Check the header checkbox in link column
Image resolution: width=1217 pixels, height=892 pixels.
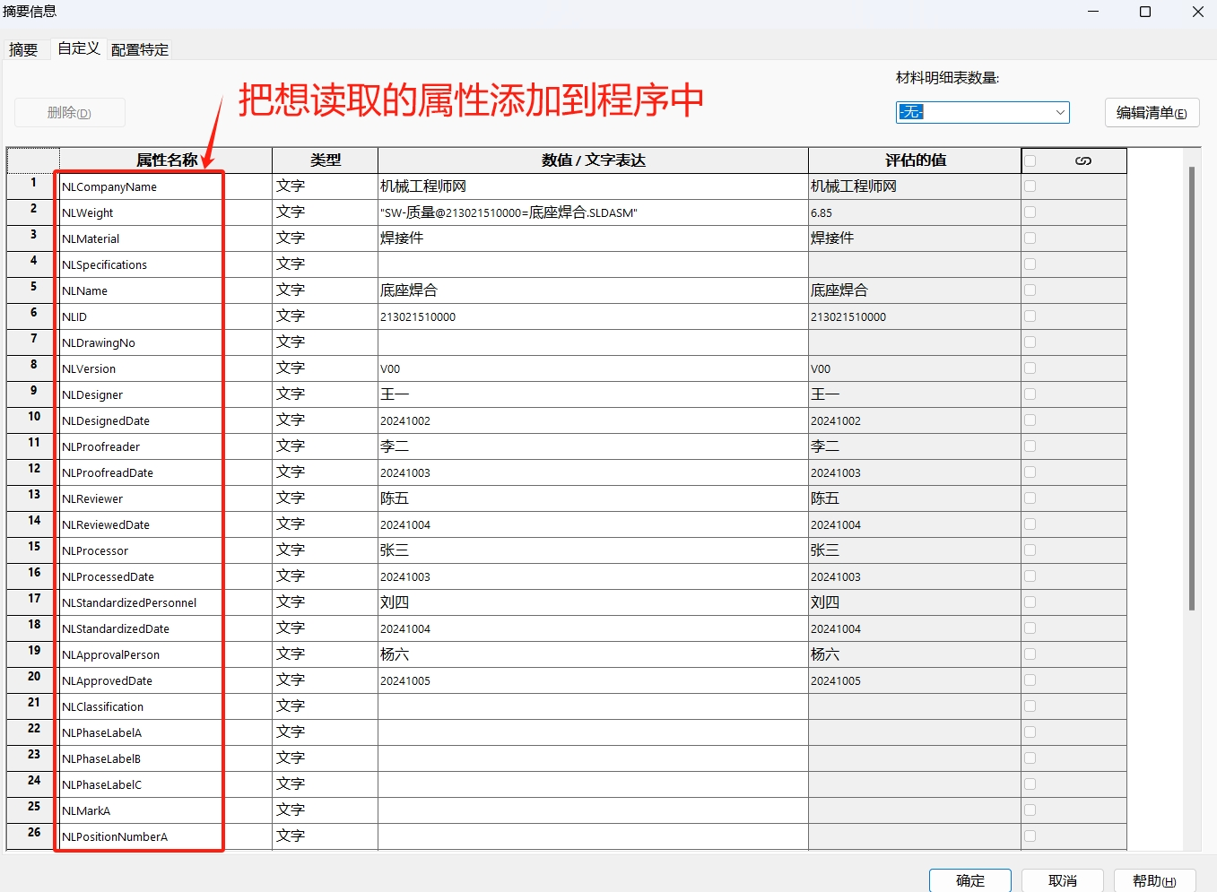(1030, 160)
